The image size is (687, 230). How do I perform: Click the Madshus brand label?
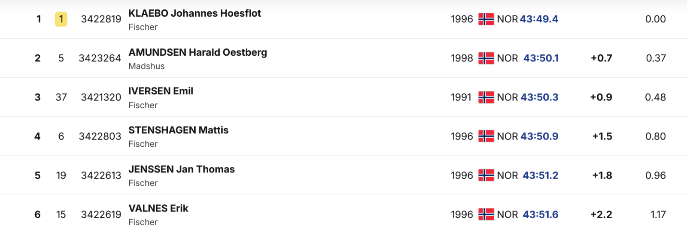[x=146, y=66]
